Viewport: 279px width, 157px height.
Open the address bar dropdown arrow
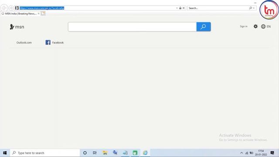177,8
